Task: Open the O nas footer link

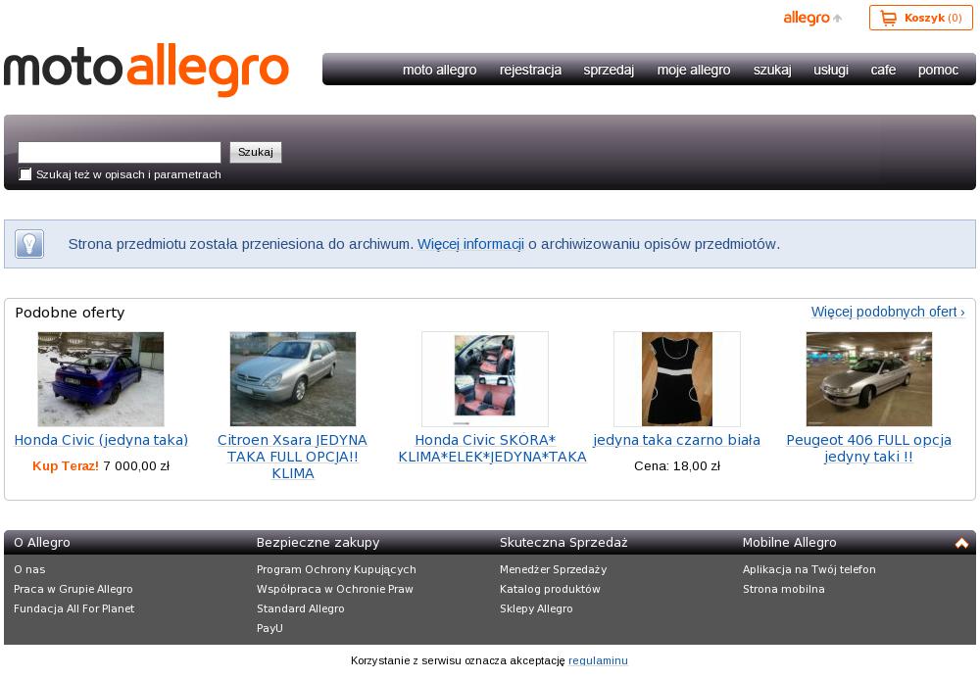Action: (29, 569)
